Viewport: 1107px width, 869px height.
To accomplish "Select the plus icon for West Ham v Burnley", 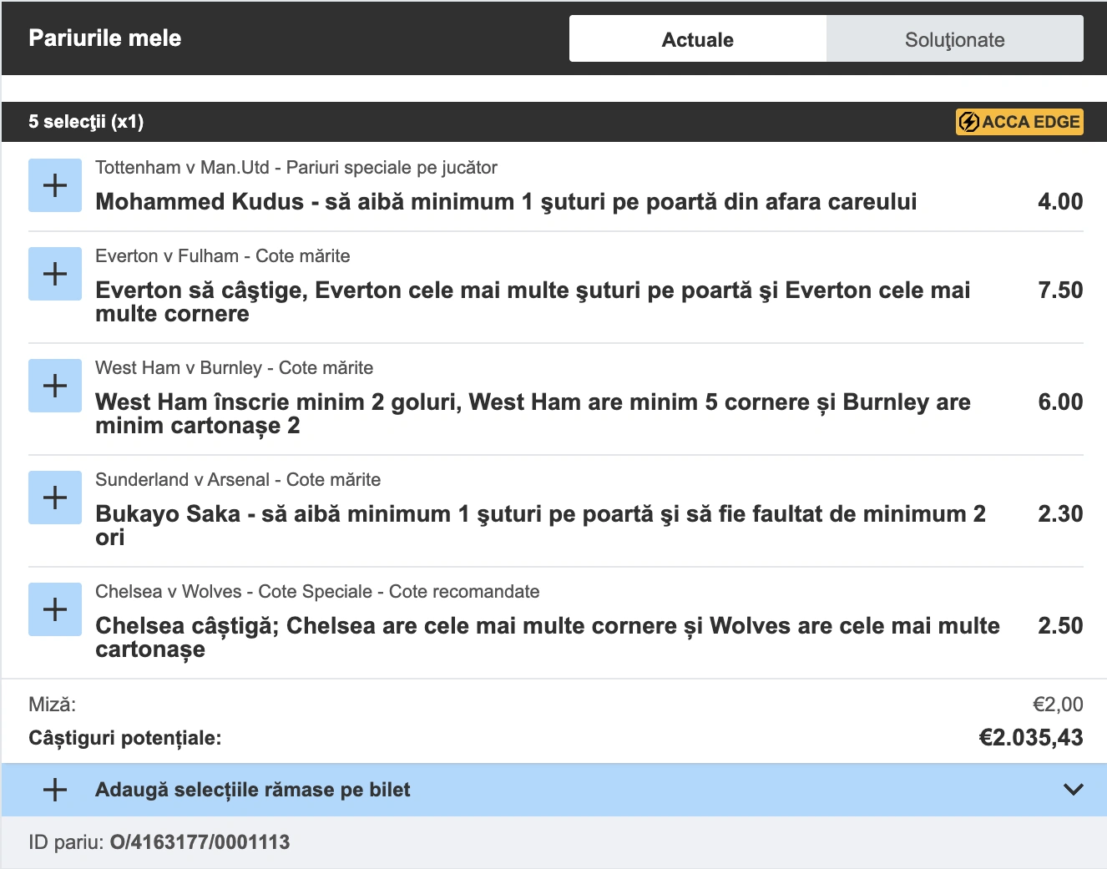I will pyautogui.click(x=54, y=385).
